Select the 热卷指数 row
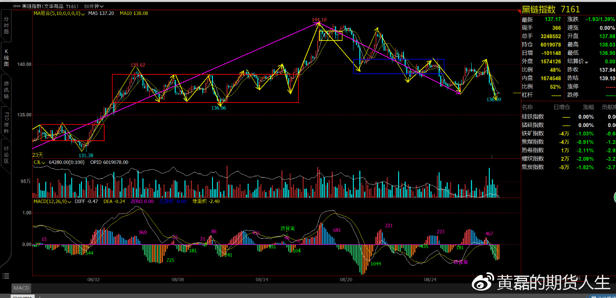The width and height of the screenshot is (616, 298). pyautogui.click(x=568, y=150)
